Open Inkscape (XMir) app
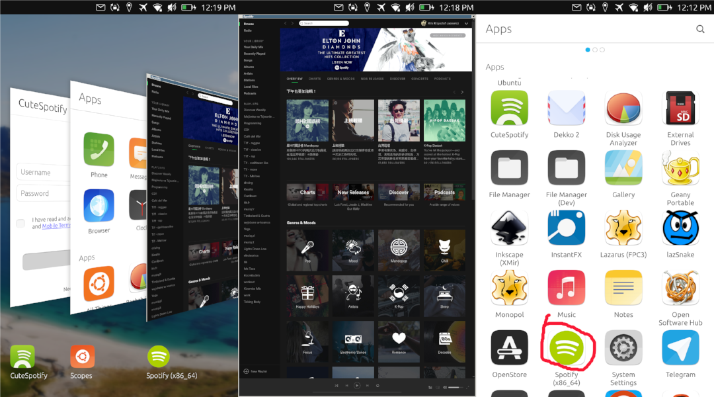This screenshot has width=714, height=397. point(510,228)
